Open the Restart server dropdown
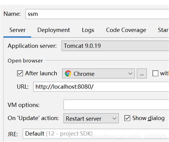Screen dimensions: 169x142 (91, 118)
